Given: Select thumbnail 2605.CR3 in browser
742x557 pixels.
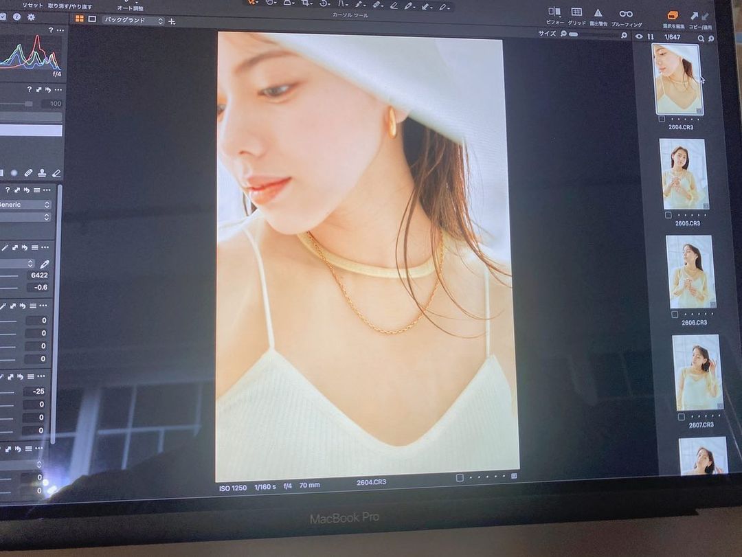Looking at the screenshot, I should (684, 174).
